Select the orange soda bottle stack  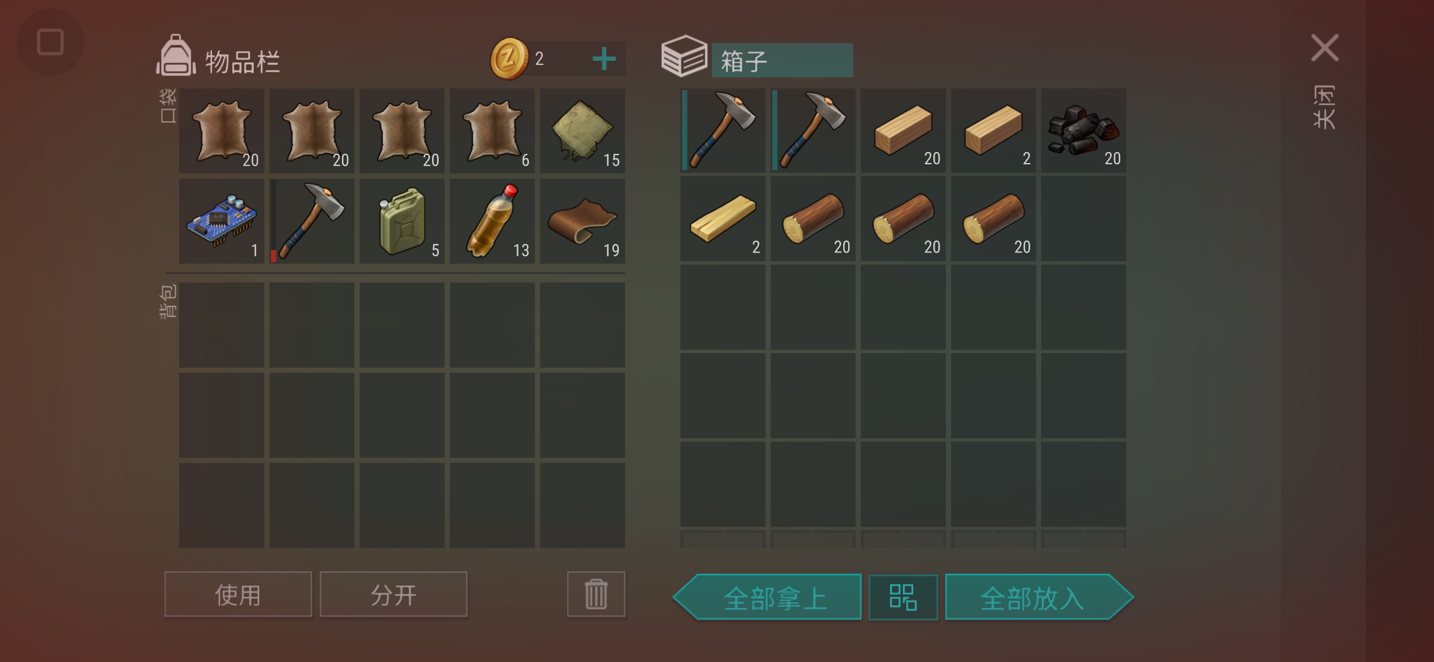pos(492,221)
